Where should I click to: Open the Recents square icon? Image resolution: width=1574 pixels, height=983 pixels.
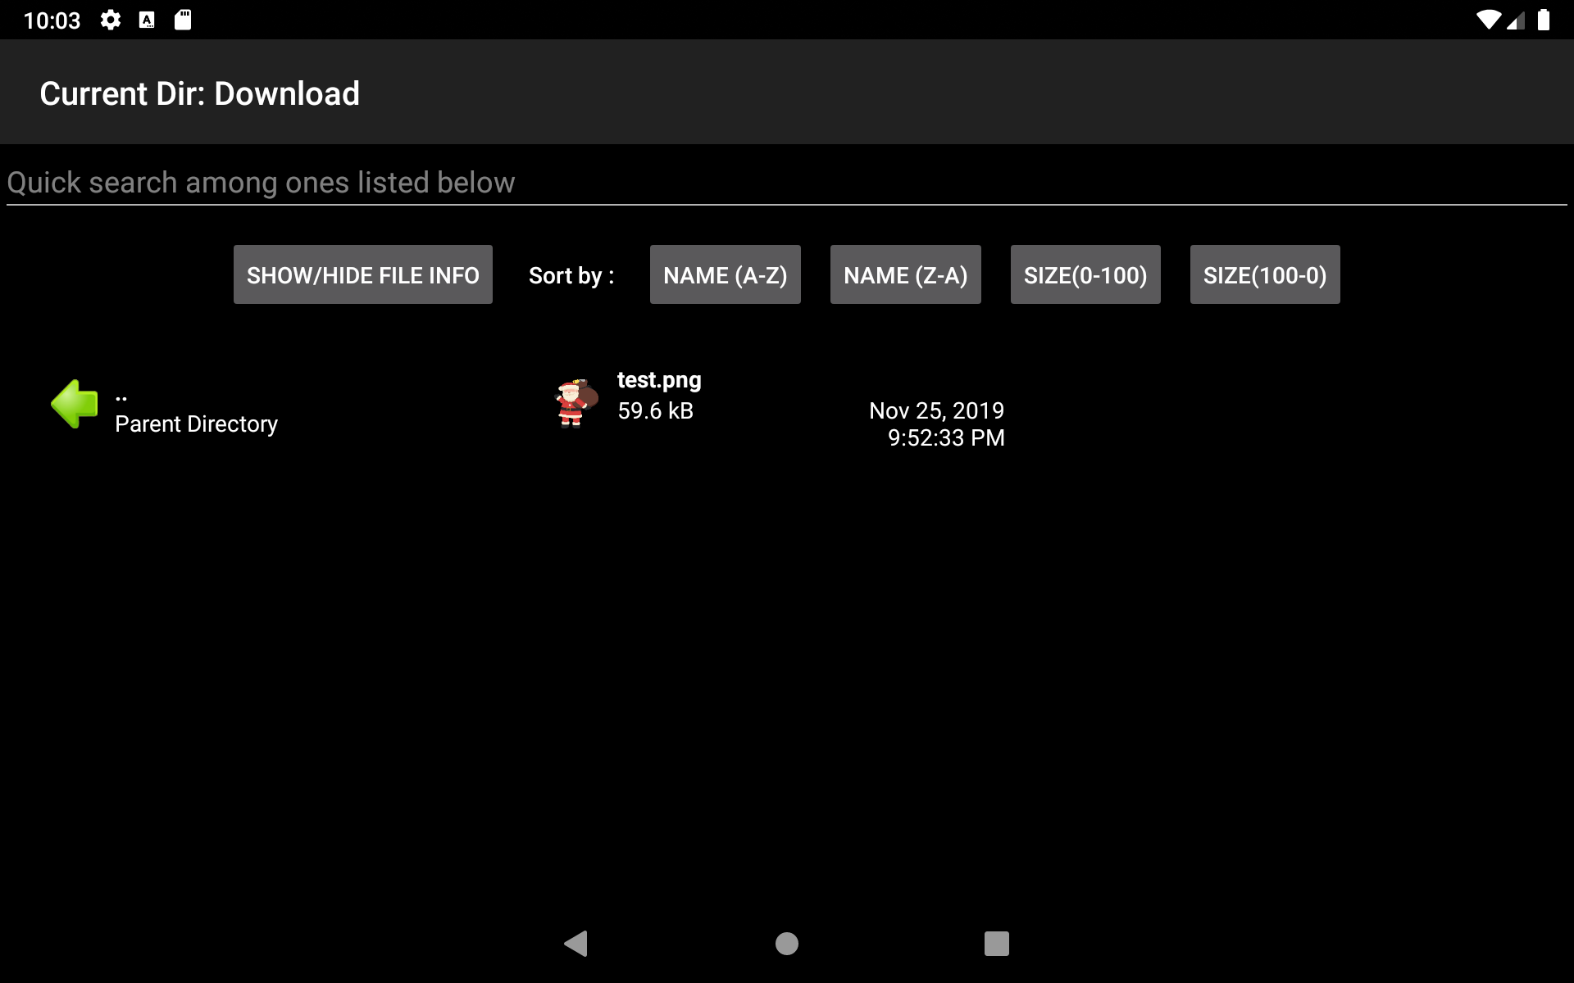997,944
